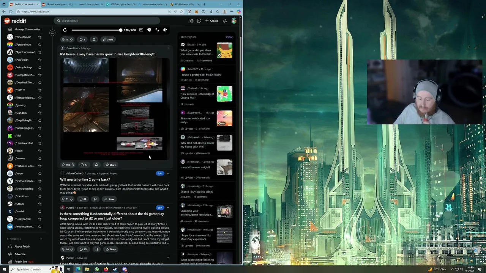Favorite r/Steam with the star
This screenshot has height=273, width=486.
39,204
